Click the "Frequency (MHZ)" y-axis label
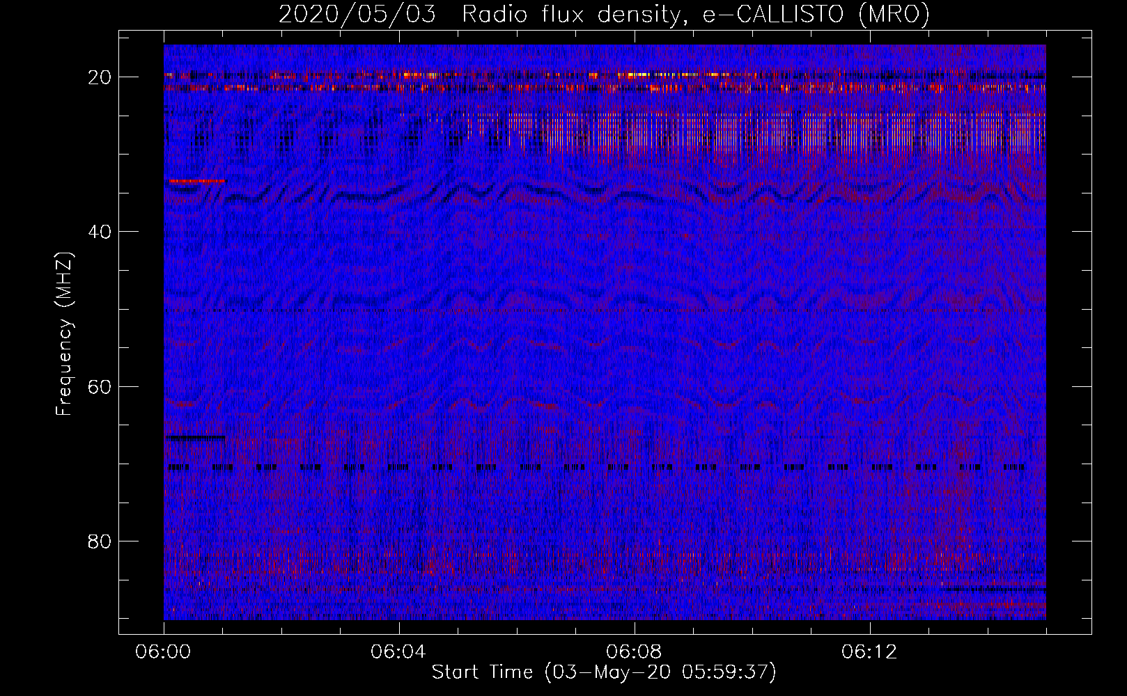Screen dimensions: 1127x696 click(x=64, y=333)
